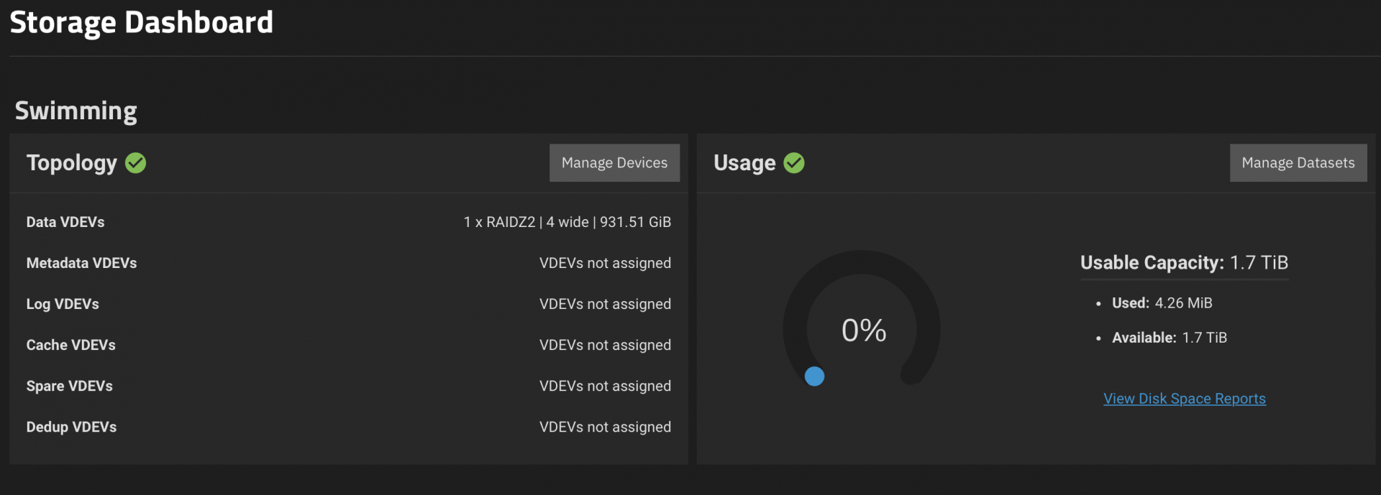Click the green check icon beside Topology
This screenshot has height=495, width=1381.
[x=135, y=163]
